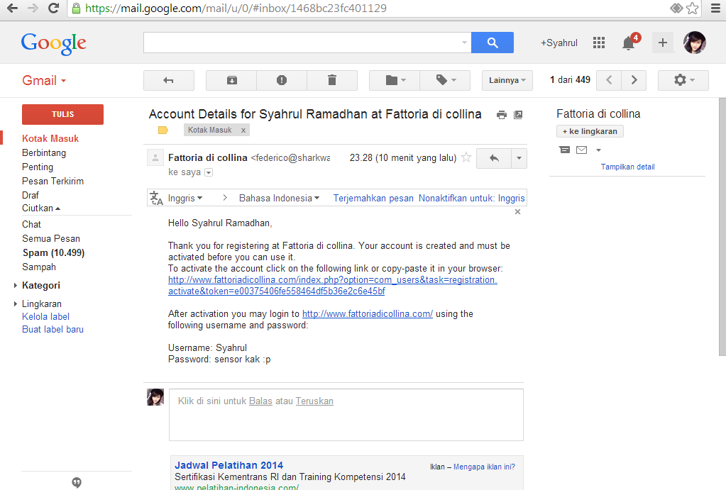The height and width of the screenshot is (490, 726).
Task: Click Buat label baru link
Action: (x=53, y=330)
